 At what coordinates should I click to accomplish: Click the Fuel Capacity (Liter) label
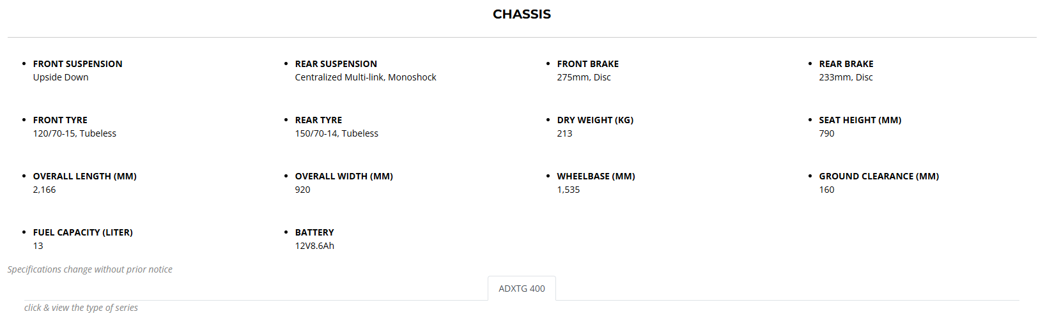[82, 232]
